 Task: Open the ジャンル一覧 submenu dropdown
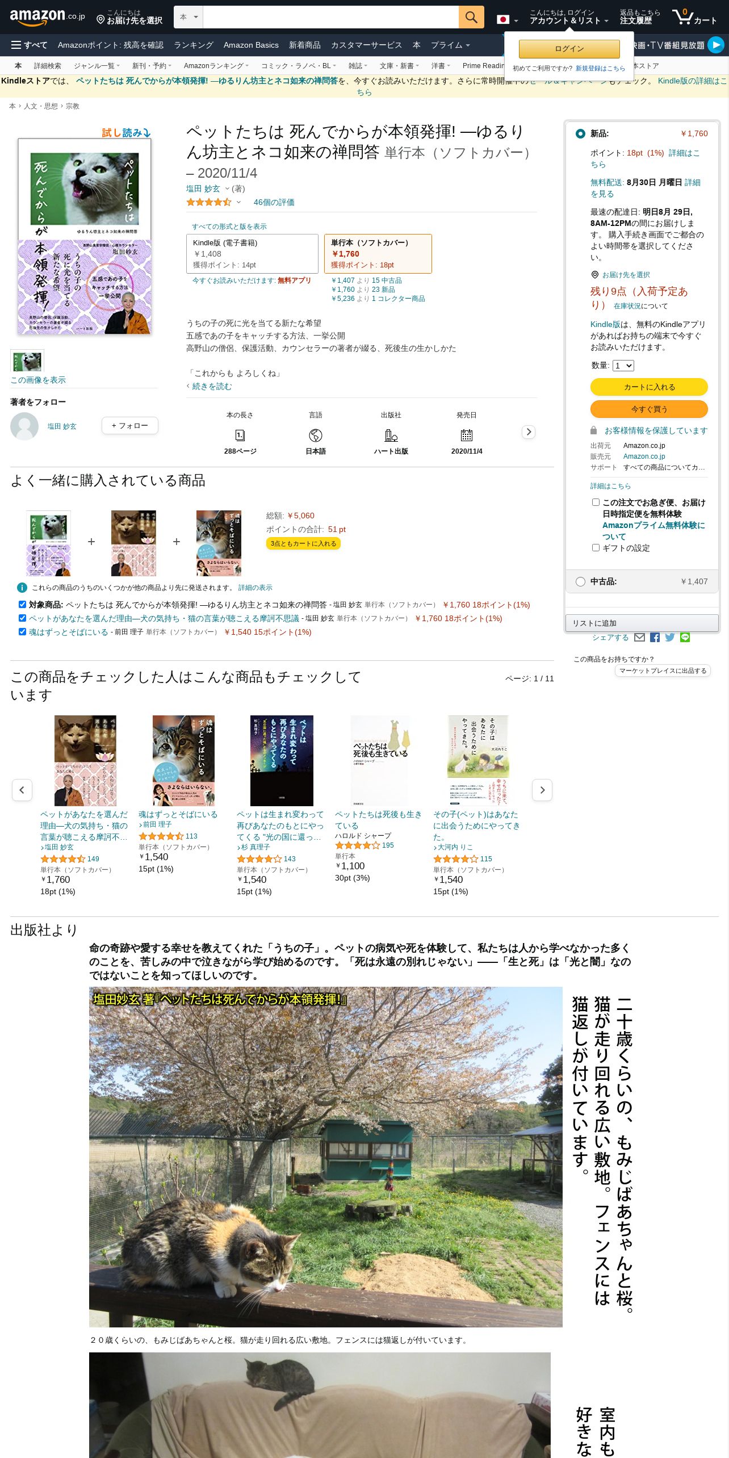pyautogui.click(x=95, y=66)
